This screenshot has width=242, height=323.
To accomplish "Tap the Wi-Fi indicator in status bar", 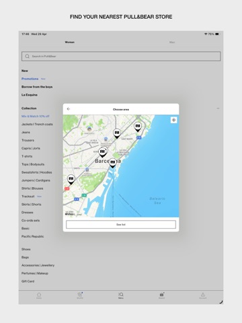I will pos(206,34).
